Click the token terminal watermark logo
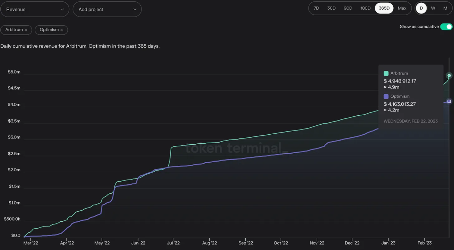Screen dimensions: 454x250 234,148
